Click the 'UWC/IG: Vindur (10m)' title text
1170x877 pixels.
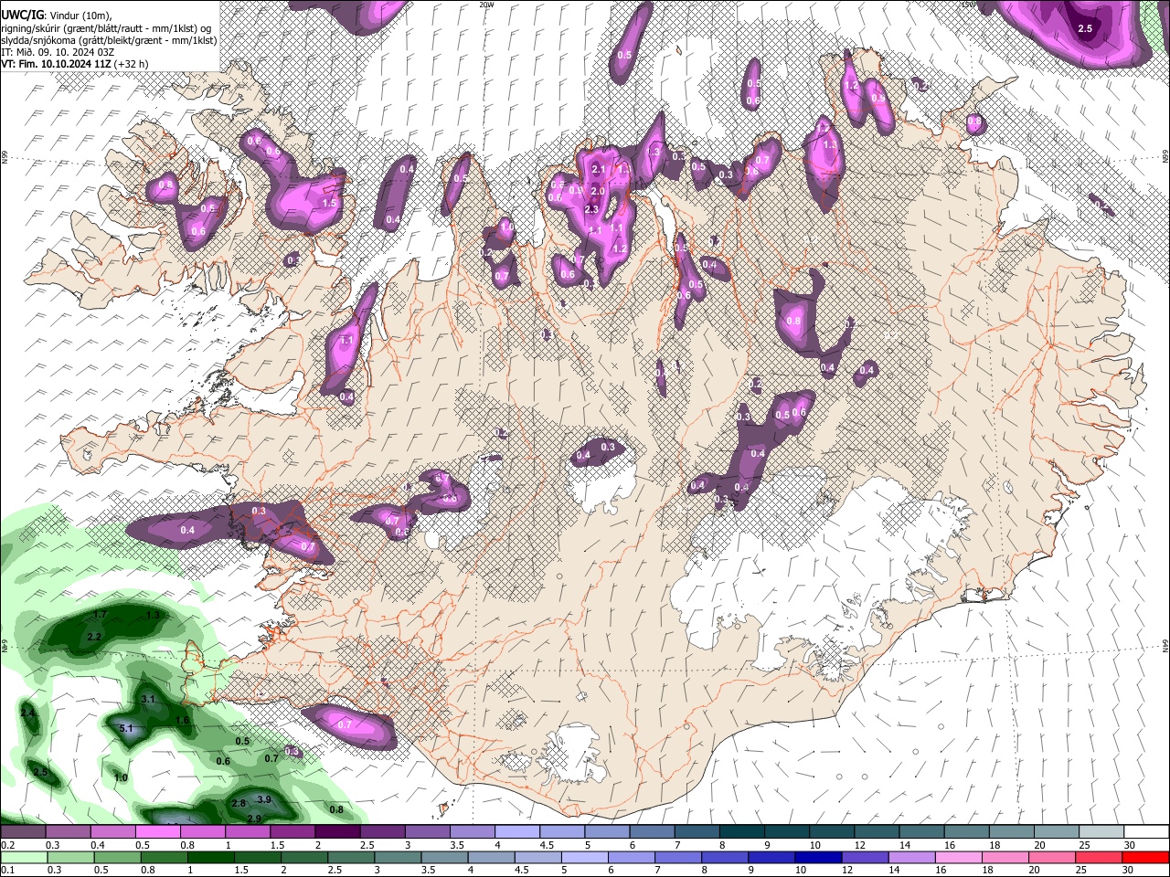[57, 16]
